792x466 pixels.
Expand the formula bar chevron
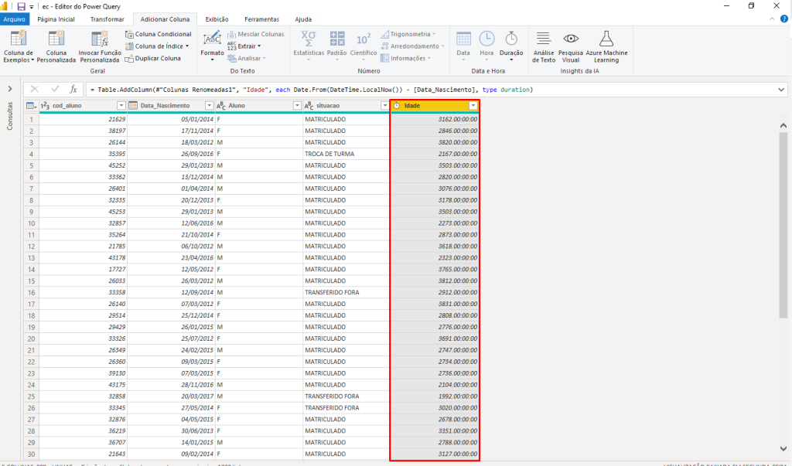[781, 90]
